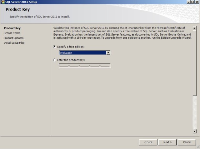Viewport: 200px width, 149px height.
Task: Maximize the SQL Server 2012 Setup window
Action: pos(192,2)
